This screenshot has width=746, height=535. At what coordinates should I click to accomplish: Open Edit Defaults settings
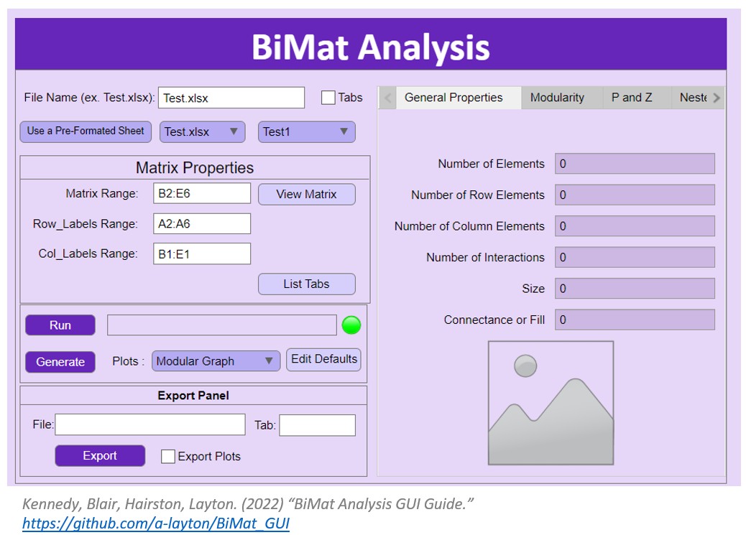324,360
